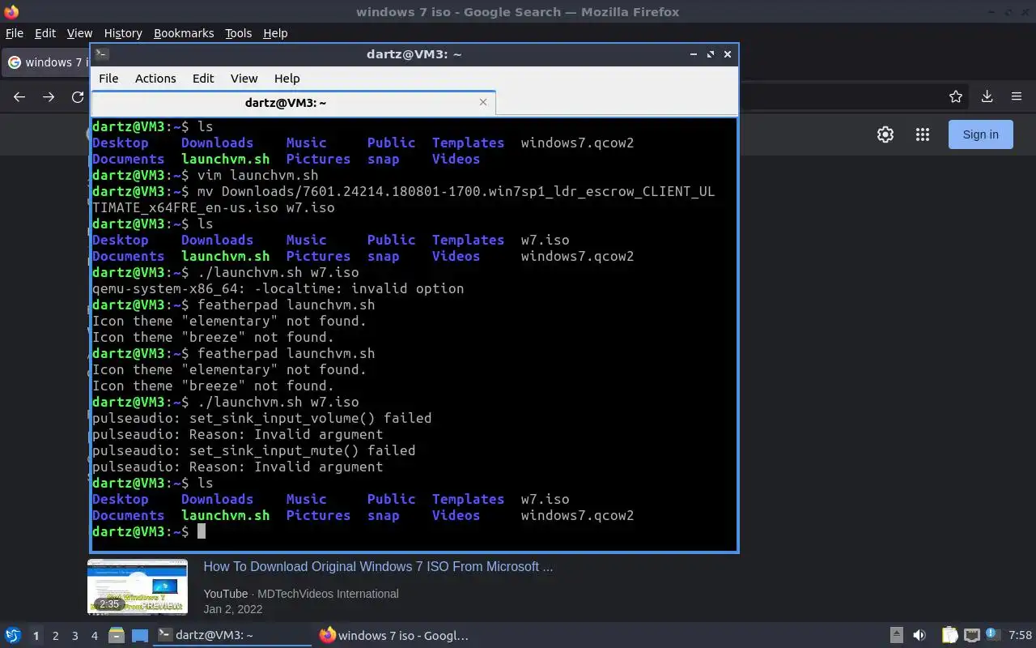Screen dimensions: 1036x648
Task: Click 'w7.iso' in the last ls output
Action: point(546,499)
